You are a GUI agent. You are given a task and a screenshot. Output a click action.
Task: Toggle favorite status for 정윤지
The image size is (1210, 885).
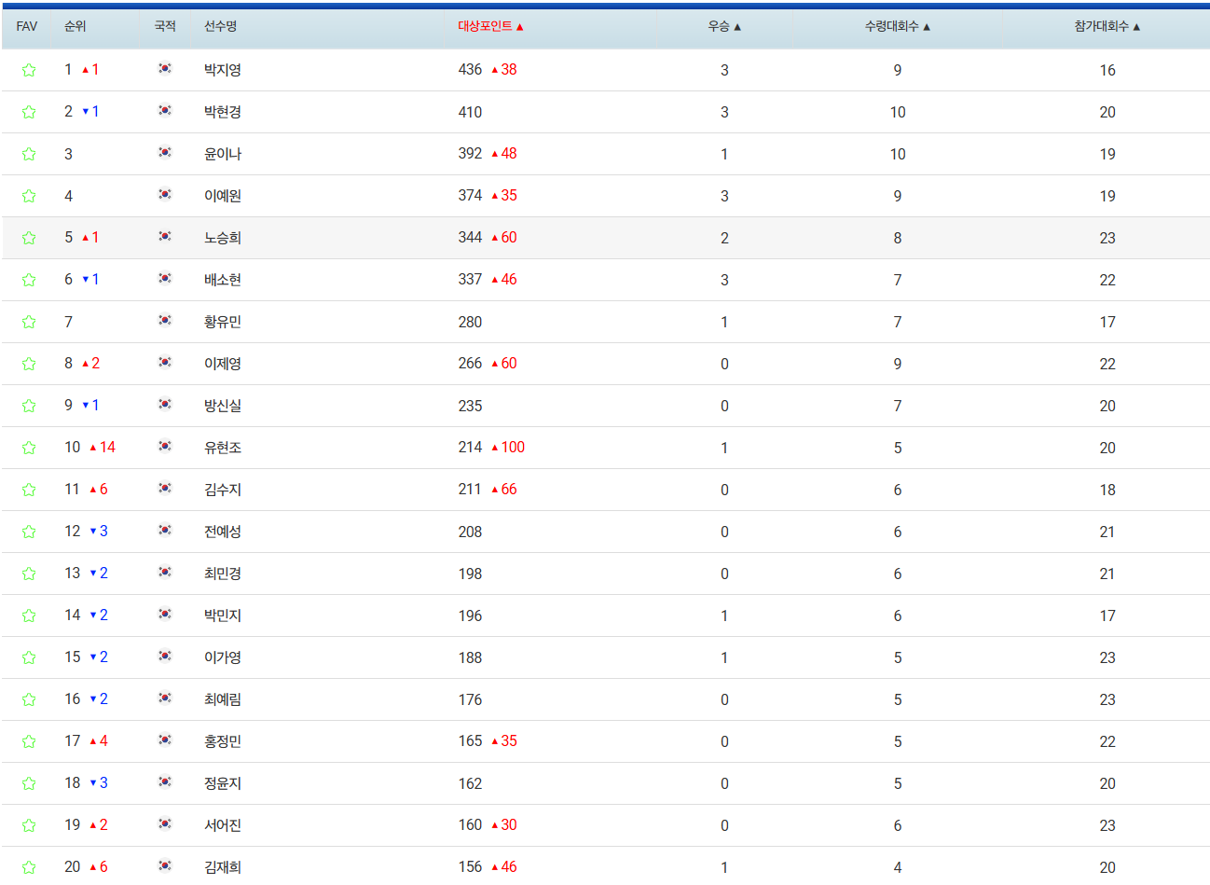[x=29, y=783]
